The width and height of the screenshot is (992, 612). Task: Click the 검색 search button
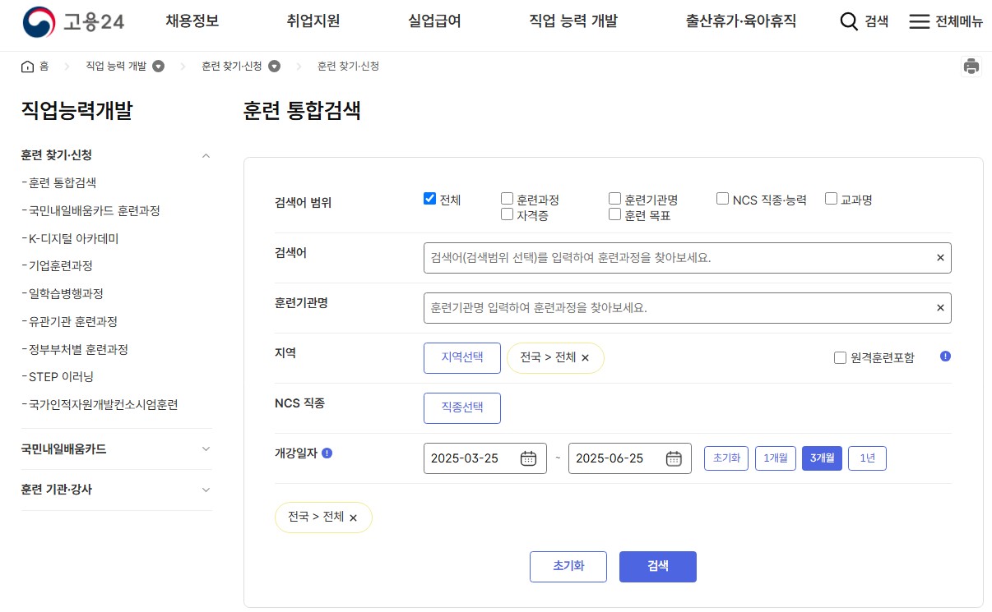657,566
